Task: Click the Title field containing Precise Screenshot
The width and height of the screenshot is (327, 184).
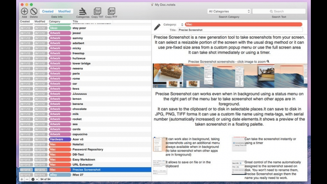Action: click(x=240, y=30)
